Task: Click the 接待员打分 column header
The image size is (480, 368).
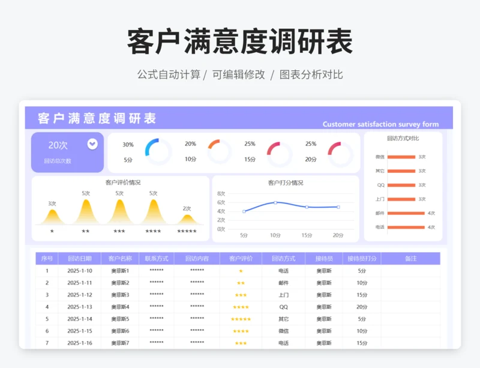Action: pyautogui.click(x=362, y=259)
